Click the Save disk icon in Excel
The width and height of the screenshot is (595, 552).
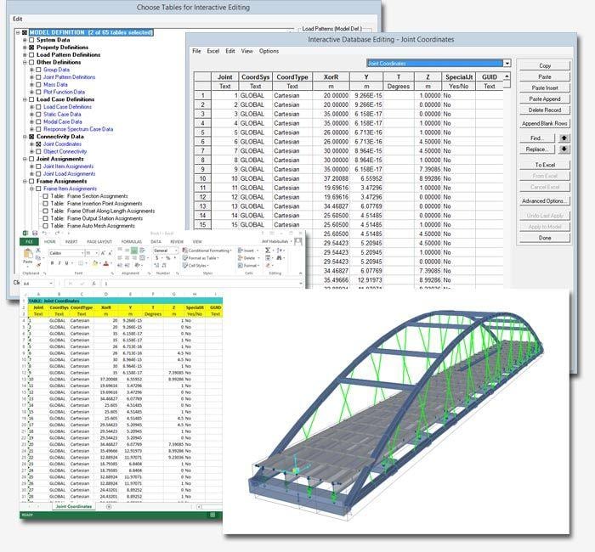35,233
